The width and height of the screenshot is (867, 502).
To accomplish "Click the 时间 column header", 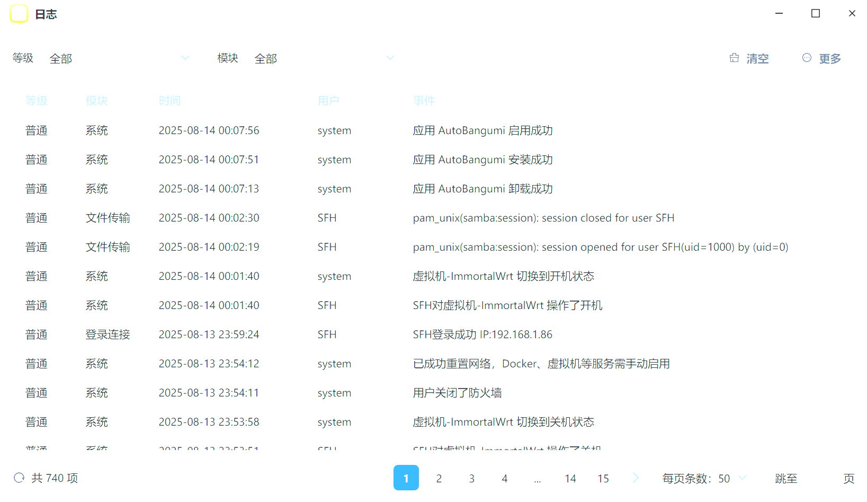I will click(169, 101).
